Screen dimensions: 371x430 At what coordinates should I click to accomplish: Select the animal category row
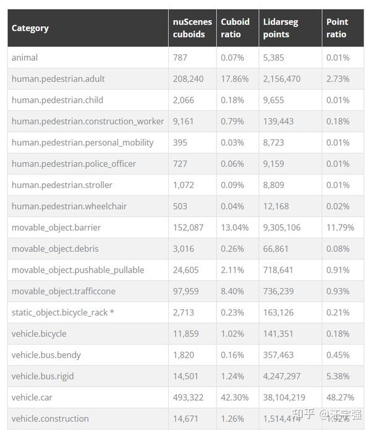(x=185, y=58)
